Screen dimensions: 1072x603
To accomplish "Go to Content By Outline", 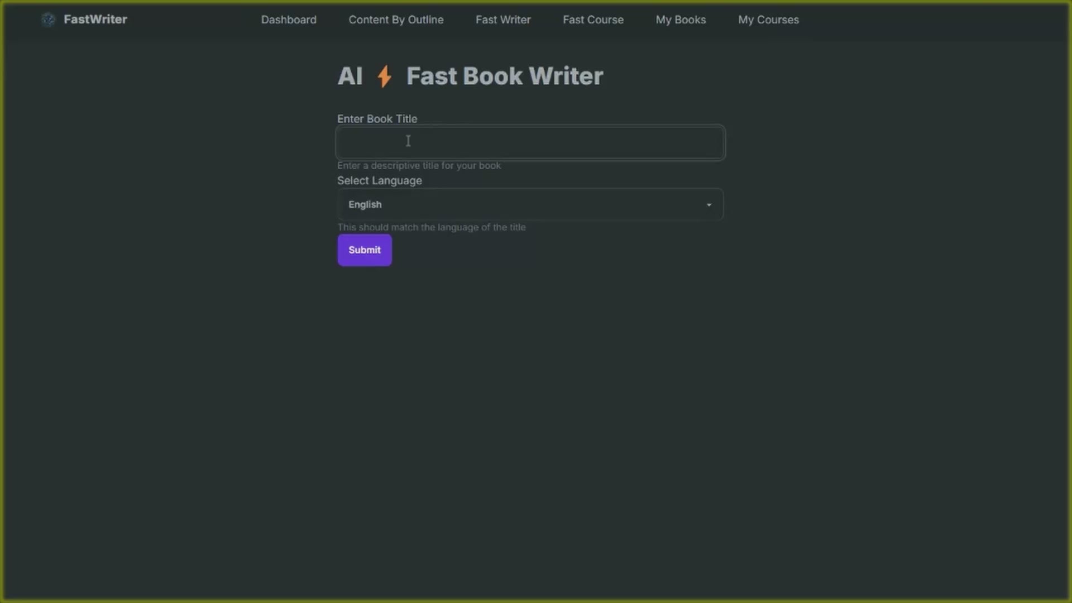I will coord(396,20).
